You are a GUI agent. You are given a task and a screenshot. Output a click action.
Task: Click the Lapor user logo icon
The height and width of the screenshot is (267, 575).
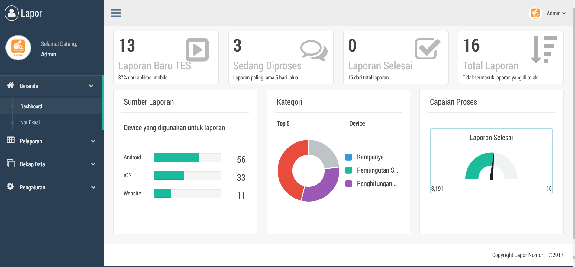point(11,13)
